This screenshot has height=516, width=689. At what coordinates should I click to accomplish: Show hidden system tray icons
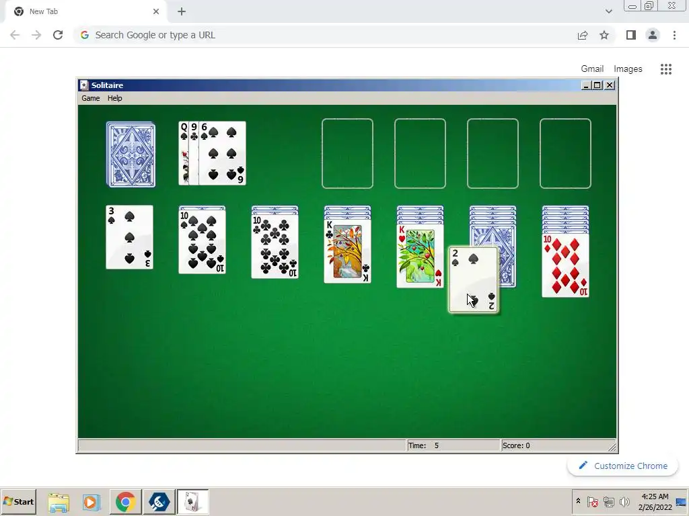[x=578, y=501]
